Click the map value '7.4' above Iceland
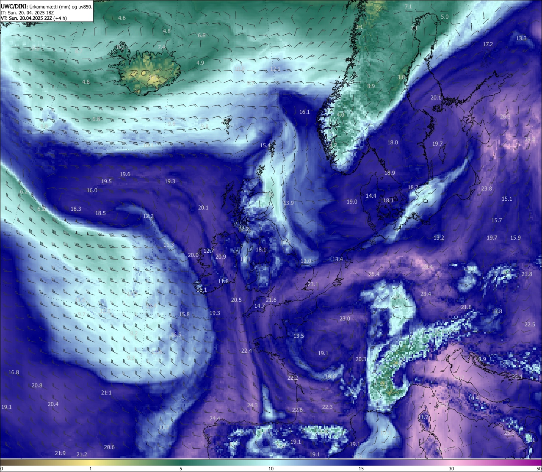542x472 pixels. pyautogui.click(x=161, y=47)
